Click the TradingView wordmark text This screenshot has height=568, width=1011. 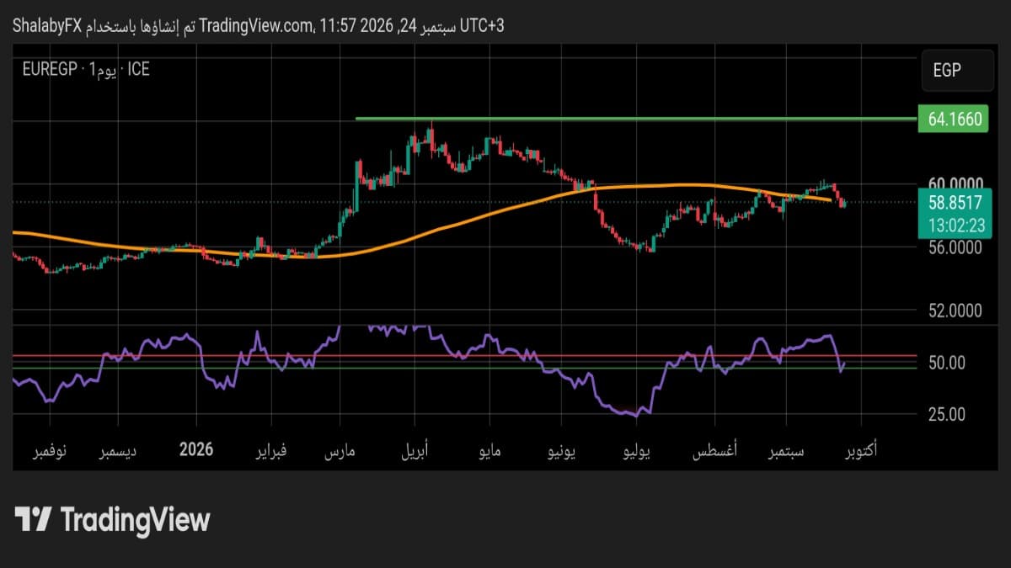coord(135,519)
